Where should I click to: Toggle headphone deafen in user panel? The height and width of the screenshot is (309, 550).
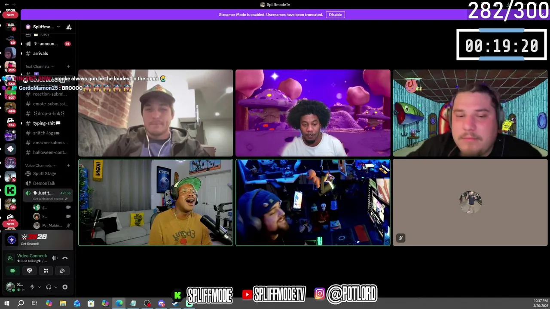[x=49, y=287]
